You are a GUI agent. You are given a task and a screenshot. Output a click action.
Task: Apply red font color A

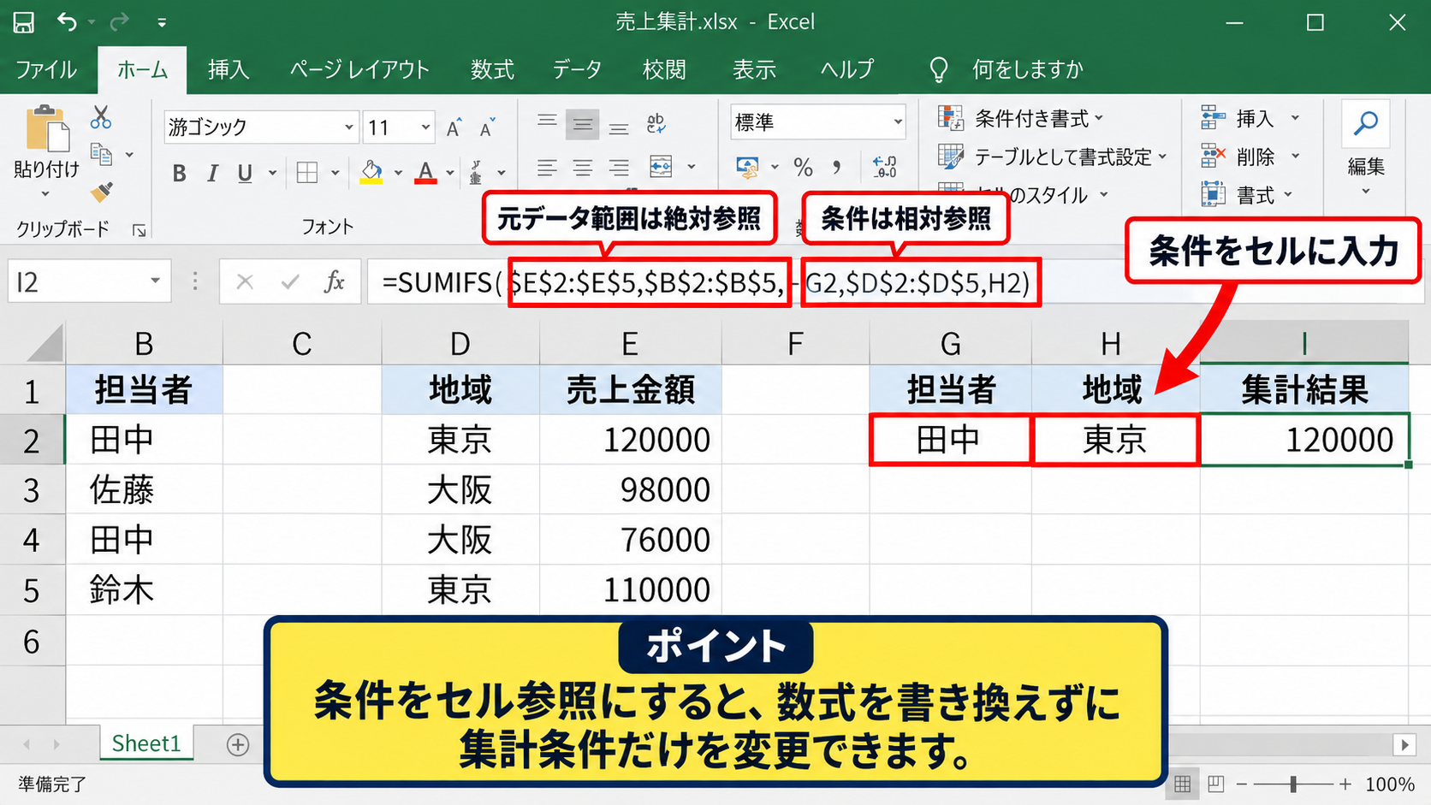point(425,172)
